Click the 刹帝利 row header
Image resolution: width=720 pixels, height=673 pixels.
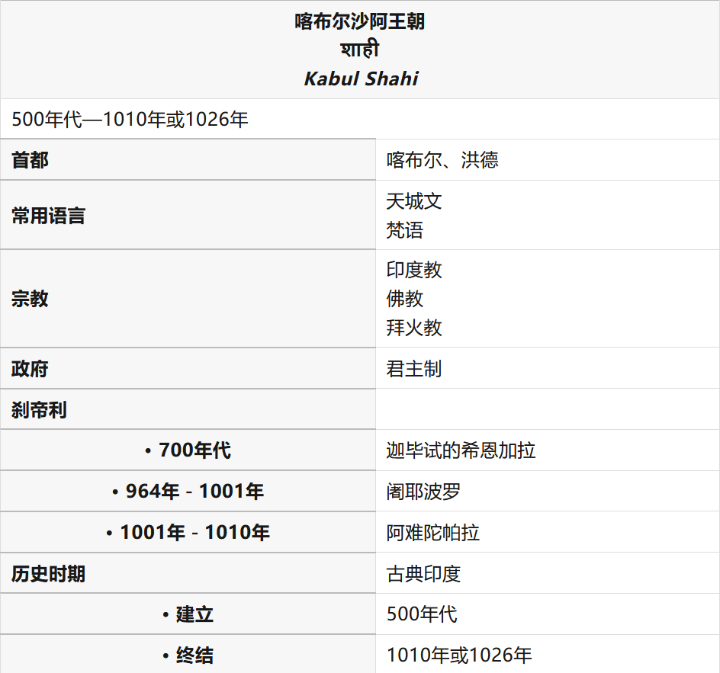click(40, 410)
